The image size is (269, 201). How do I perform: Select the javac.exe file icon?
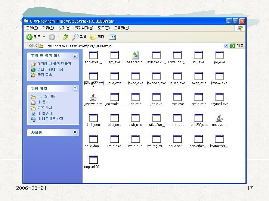[135, 76]
